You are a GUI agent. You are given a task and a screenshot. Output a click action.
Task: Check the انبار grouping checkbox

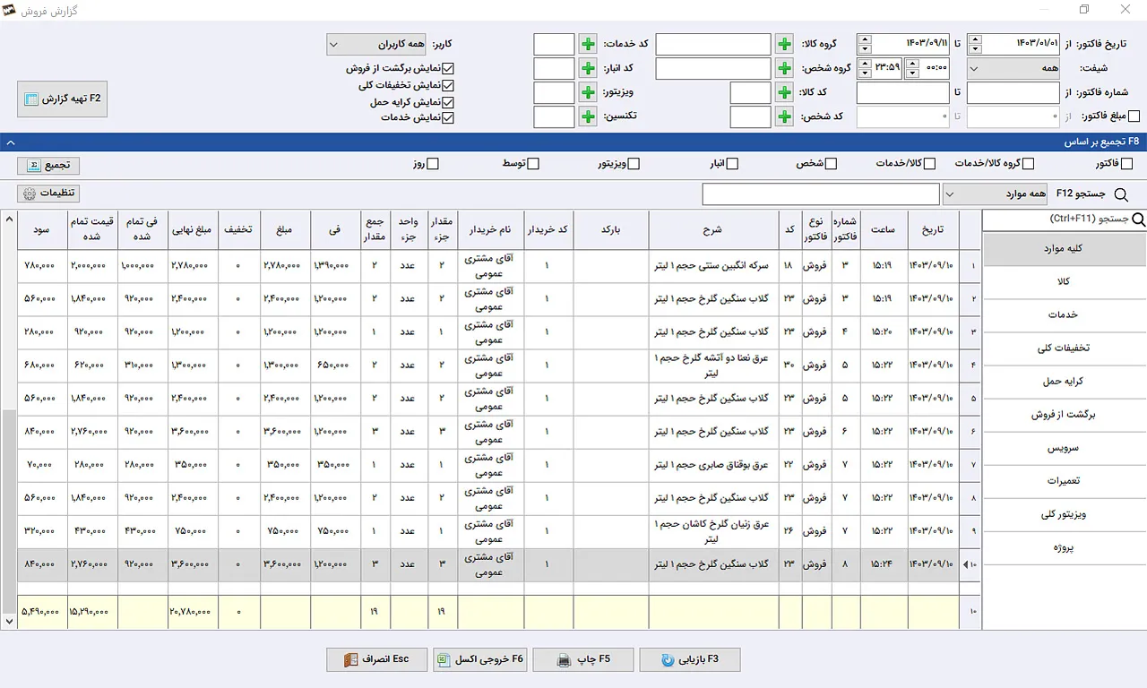[732, 164]
